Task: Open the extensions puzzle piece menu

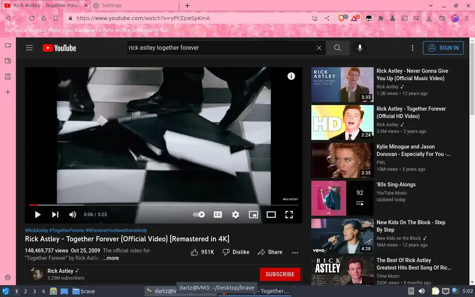Action: (x=380, y=18)
